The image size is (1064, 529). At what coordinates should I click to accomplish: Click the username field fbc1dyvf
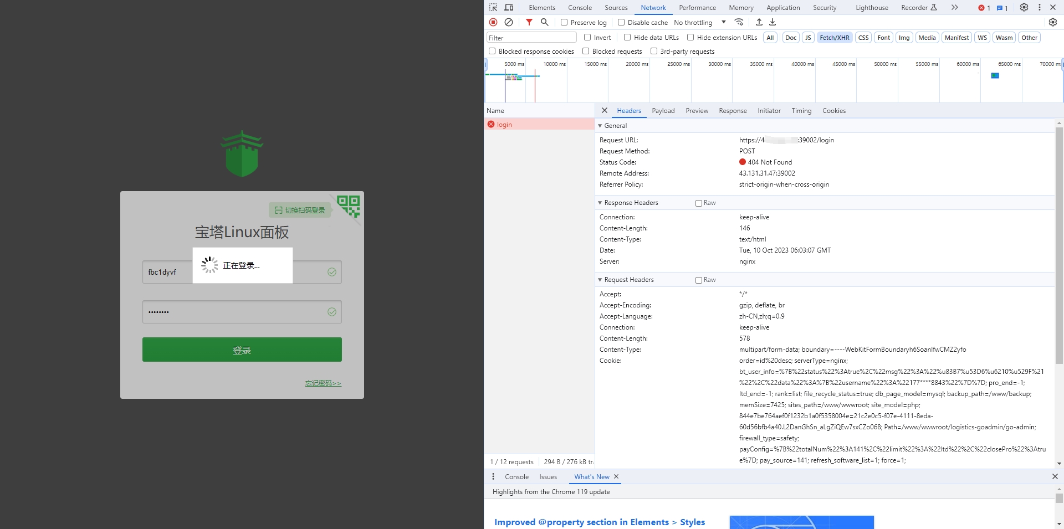(x=242, y=272)
